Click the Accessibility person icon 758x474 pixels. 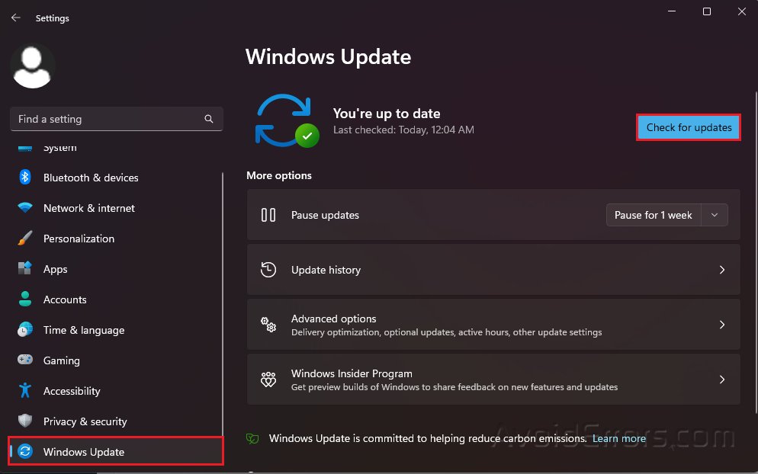click(25, 391)
